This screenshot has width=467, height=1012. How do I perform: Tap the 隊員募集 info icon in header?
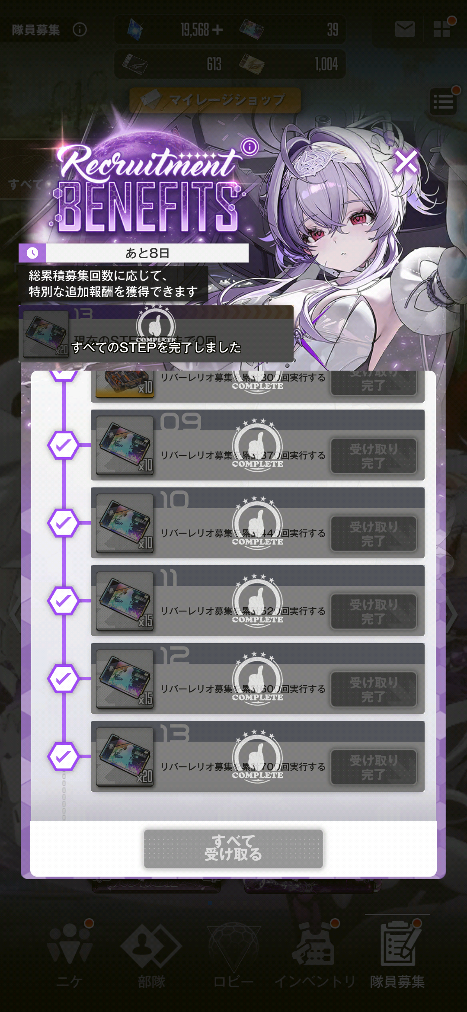point(80,29)
